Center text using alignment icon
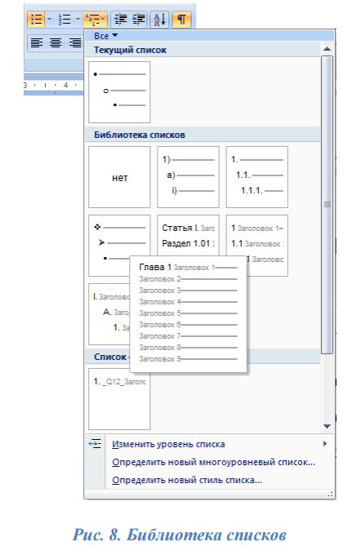The width and height of the screenshot is (352, 546). coord(55,42)
